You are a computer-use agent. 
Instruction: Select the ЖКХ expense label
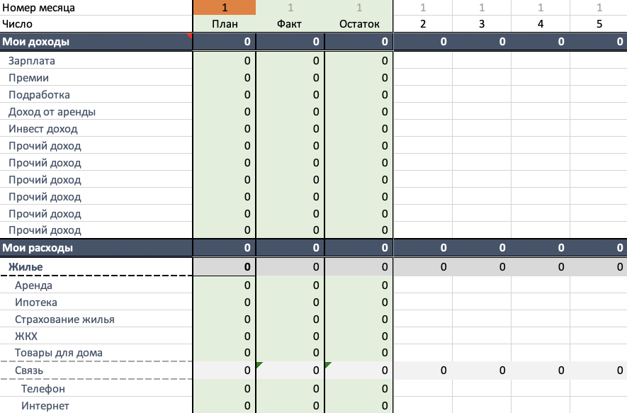[26, 336]
